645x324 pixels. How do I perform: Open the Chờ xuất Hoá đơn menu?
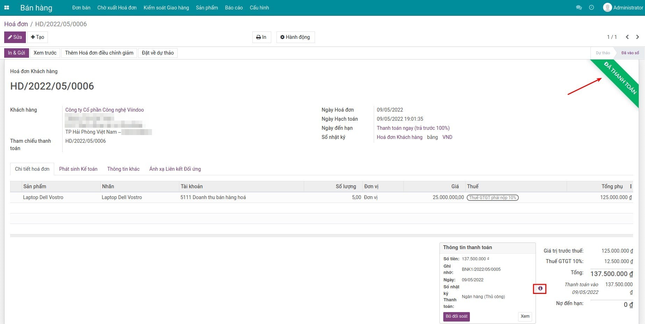click(x=117, y=8)
